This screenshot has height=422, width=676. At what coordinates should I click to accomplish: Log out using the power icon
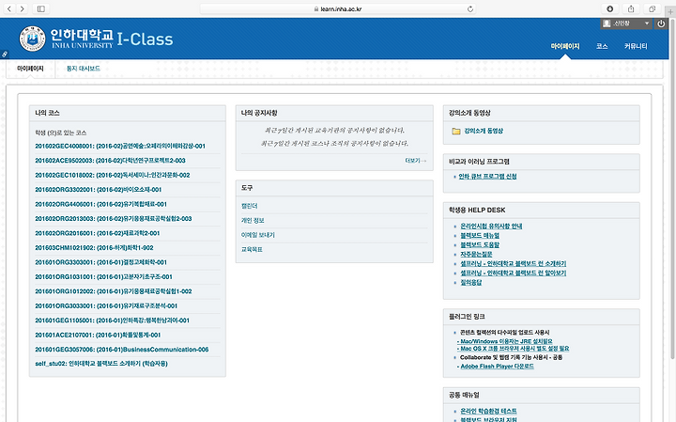click(661, 23)
